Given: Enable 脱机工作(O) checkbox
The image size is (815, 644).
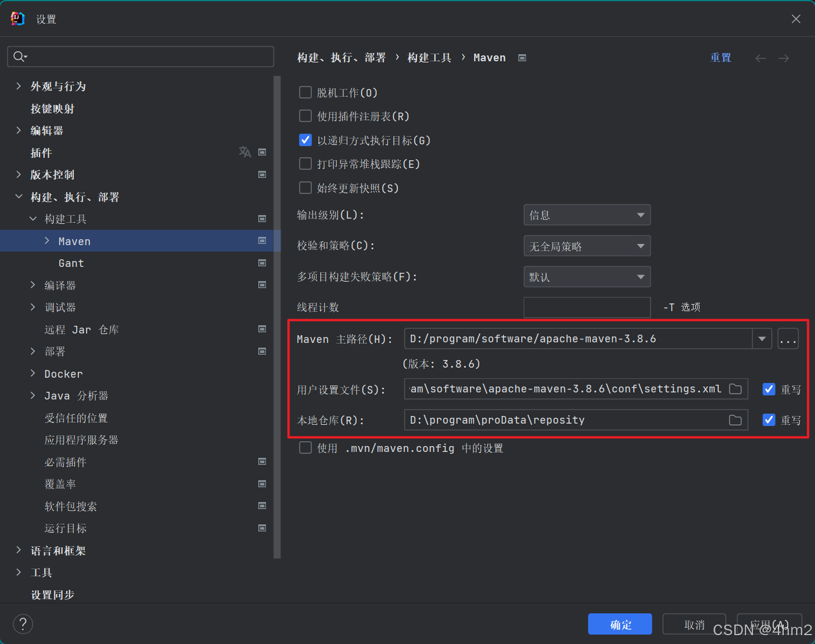Looking at the screenshot, I should pos(305,92).
